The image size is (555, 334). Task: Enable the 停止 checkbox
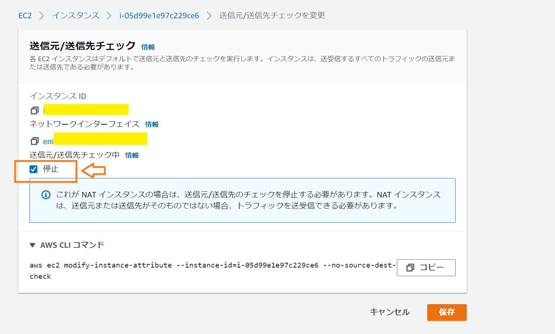34,170
